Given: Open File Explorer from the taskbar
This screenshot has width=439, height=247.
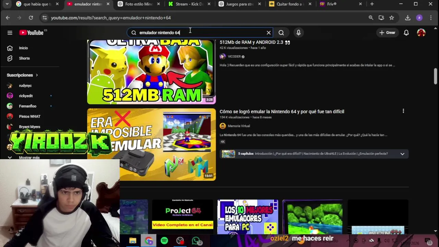Looking at the screenshot, I should (x=133, y=241).
